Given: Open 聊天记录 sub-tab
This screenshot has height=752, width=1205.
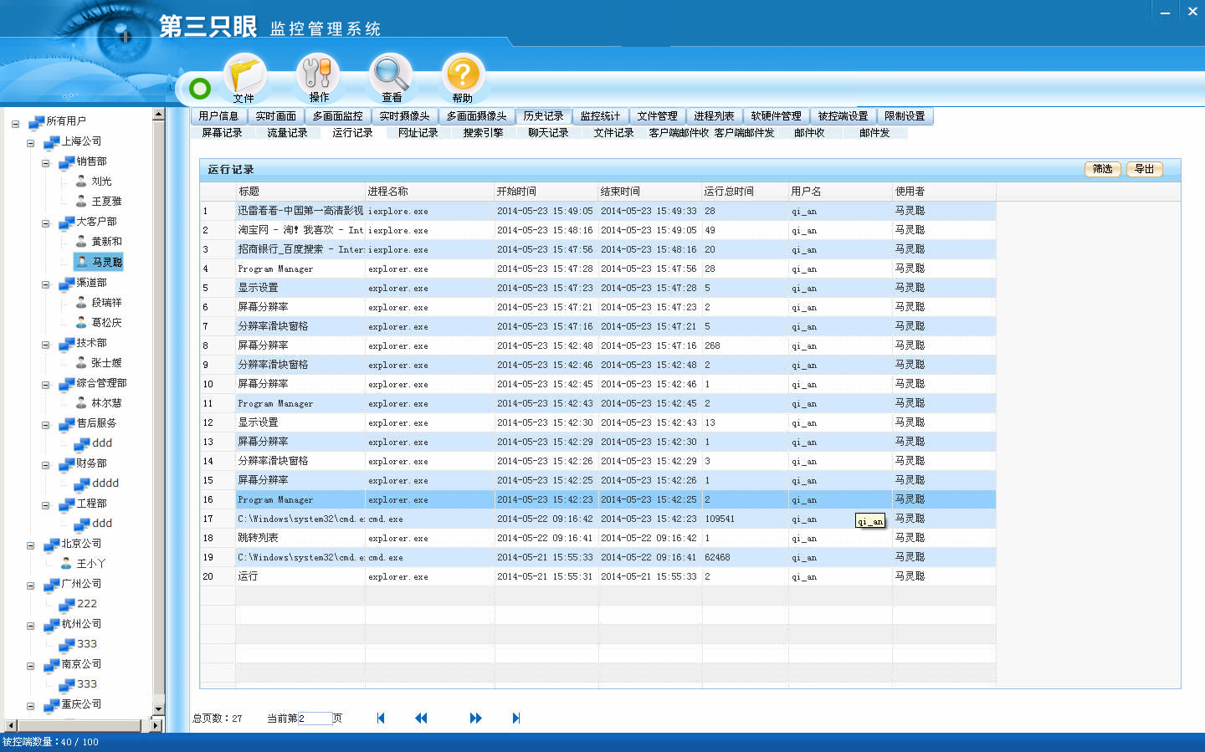Looking at the screenshot, I should [548, 133].
